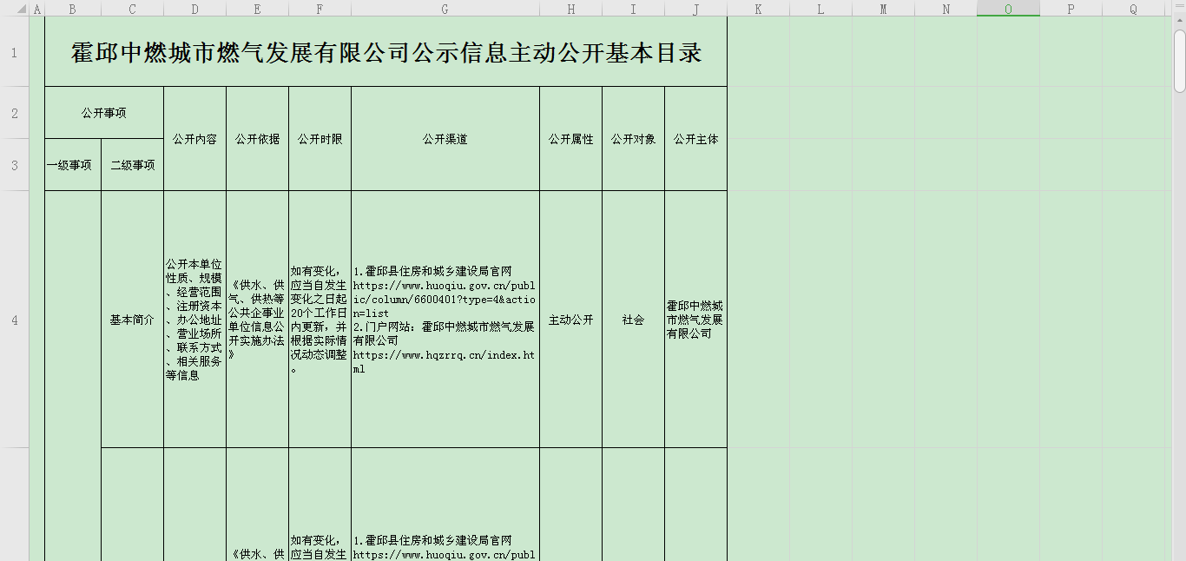Select column D header
Viewport: 1186px width, 561px height.
click(x=194, y=9)
